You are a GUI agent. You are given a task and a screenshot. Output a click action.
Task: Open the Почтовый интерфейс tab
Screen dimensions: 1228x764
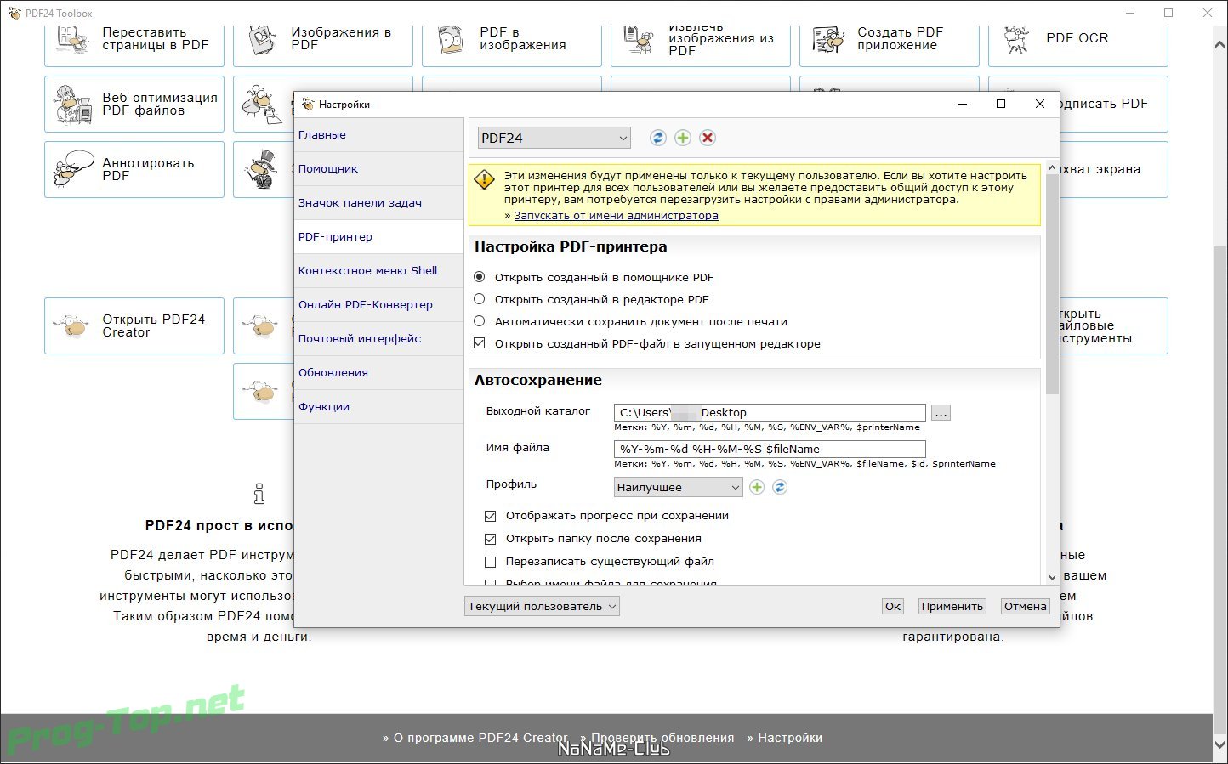[x=378, y=339]
